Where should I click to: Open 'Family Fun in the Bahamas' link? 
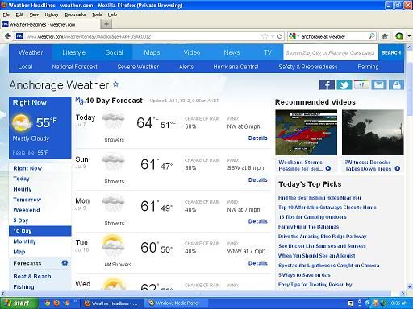(x=308, y=227)
